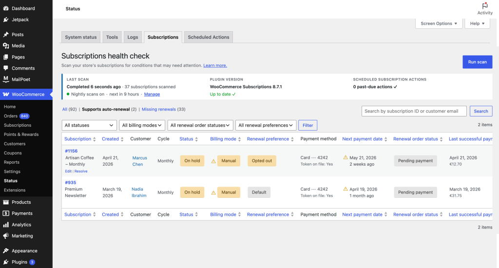
Task: Open subscription #935
Action: tap(71, 182)
